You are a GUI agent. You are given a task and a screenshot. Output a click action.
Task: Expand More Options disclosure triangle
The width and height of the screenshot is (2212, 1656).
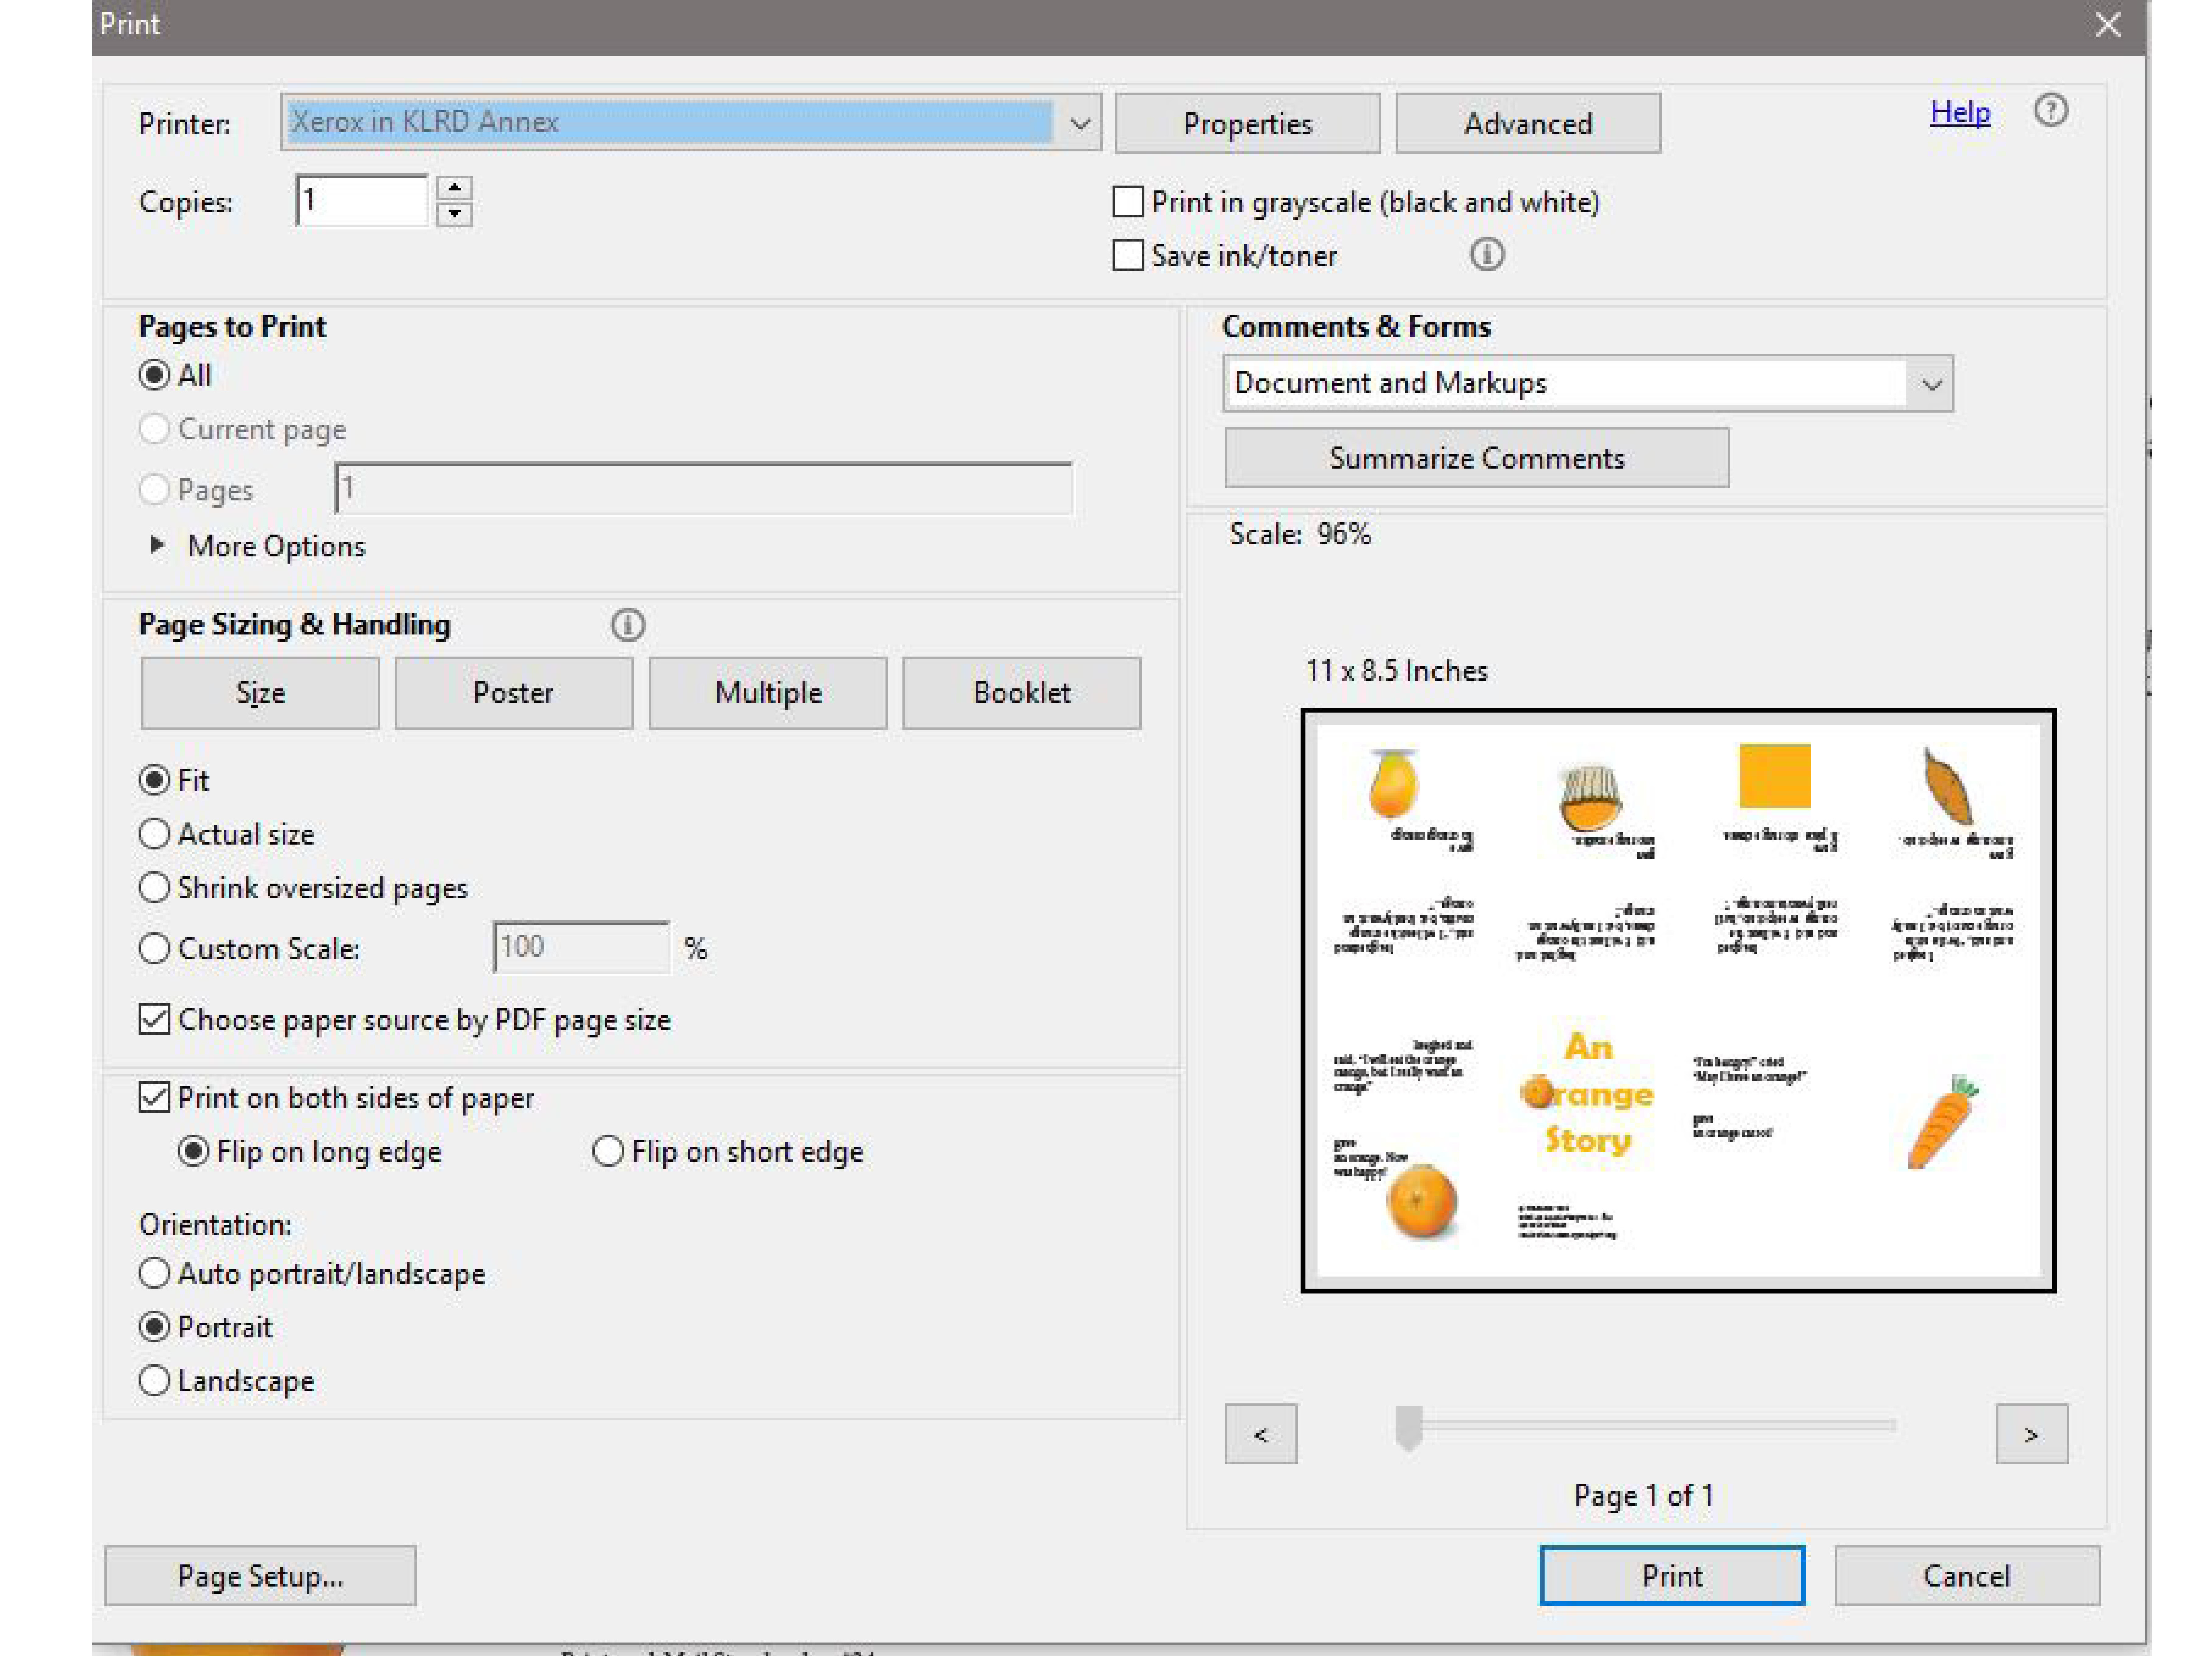[157, 545]
